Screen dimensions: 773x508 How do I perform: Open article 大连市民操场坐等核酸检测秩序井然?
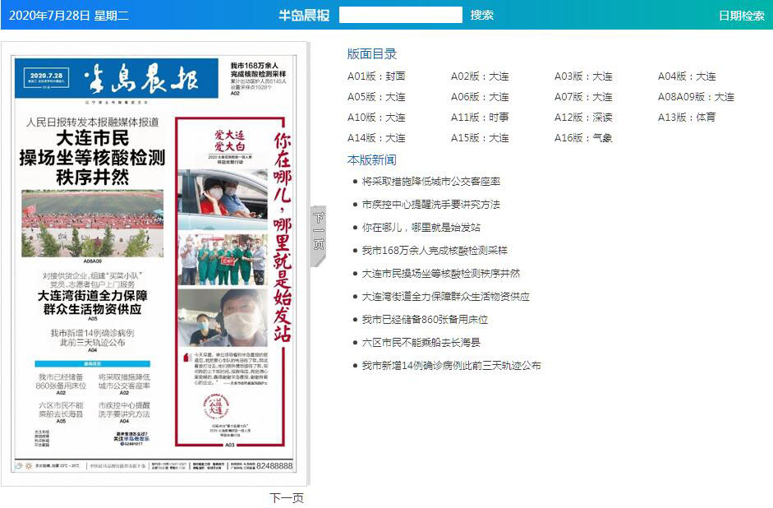pos(441,274)
